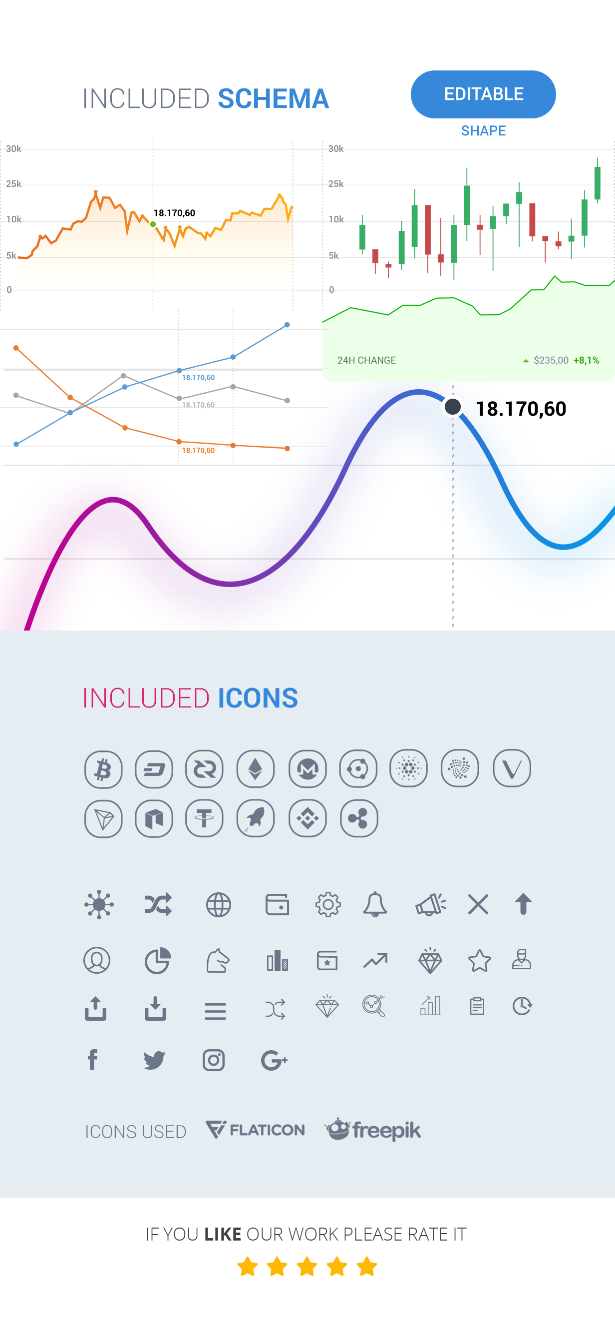This screenshot has width=615, height=1318.
Task: Click the Bitcoin coin icon
Action: click(x=103, y=769)
